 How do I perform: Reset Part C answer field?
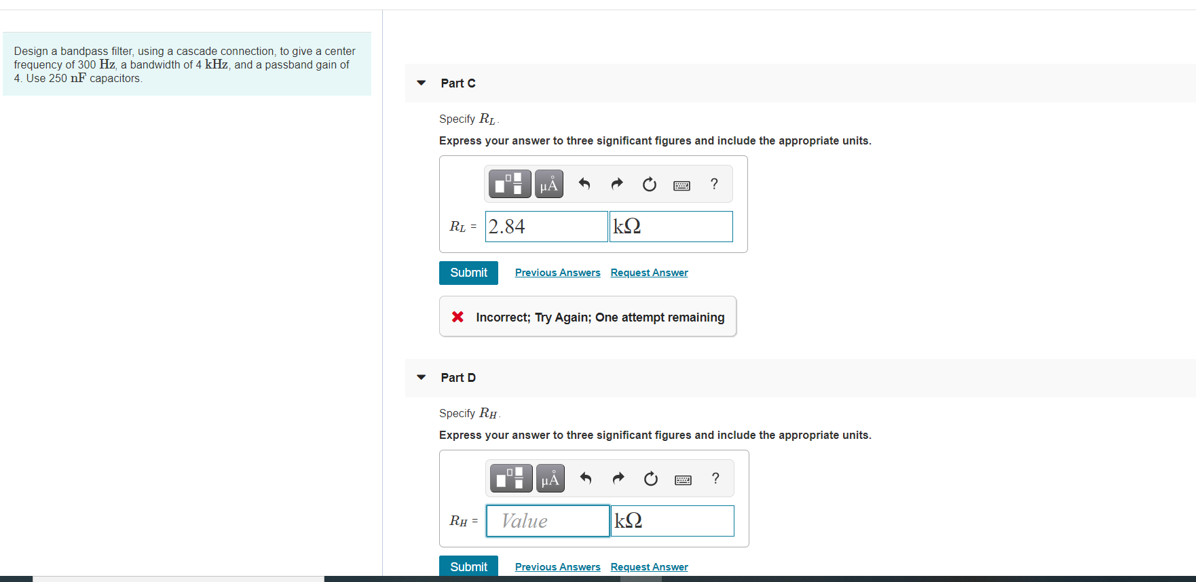[650, 184]
